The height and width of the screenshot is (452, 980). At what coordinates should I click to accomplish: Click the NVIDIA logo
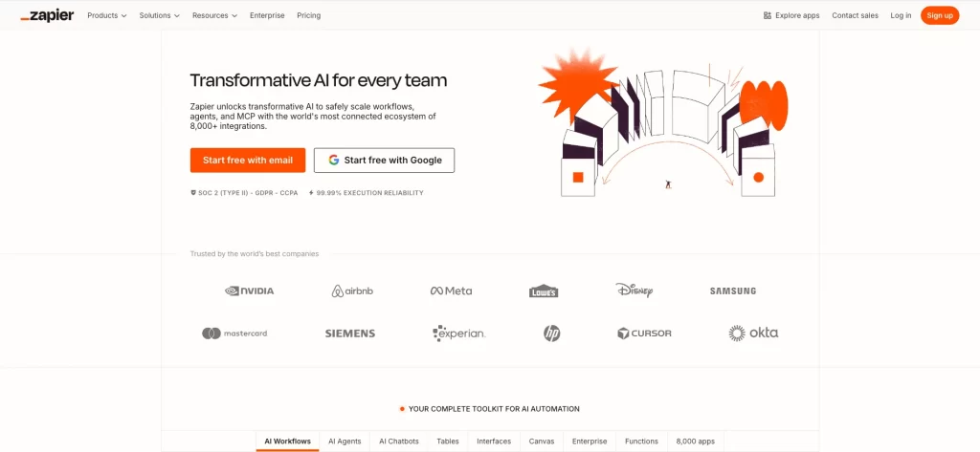click(x=250, y=291)
